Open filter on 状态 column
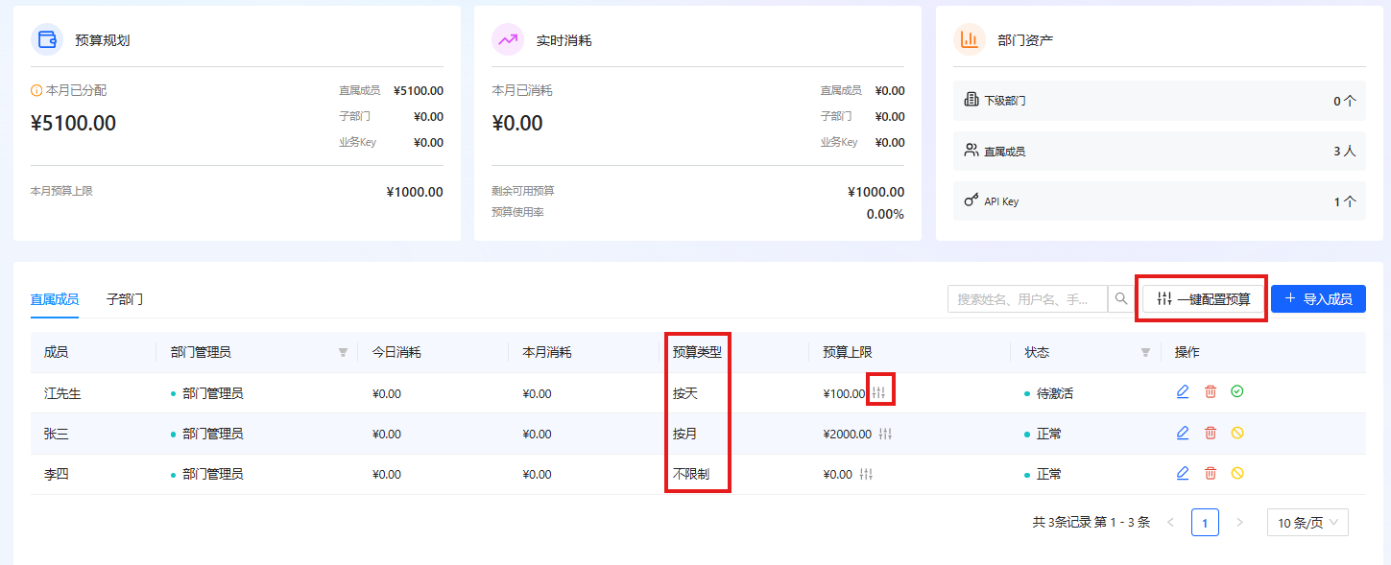1391x565 pixels. pos(1145,352)
